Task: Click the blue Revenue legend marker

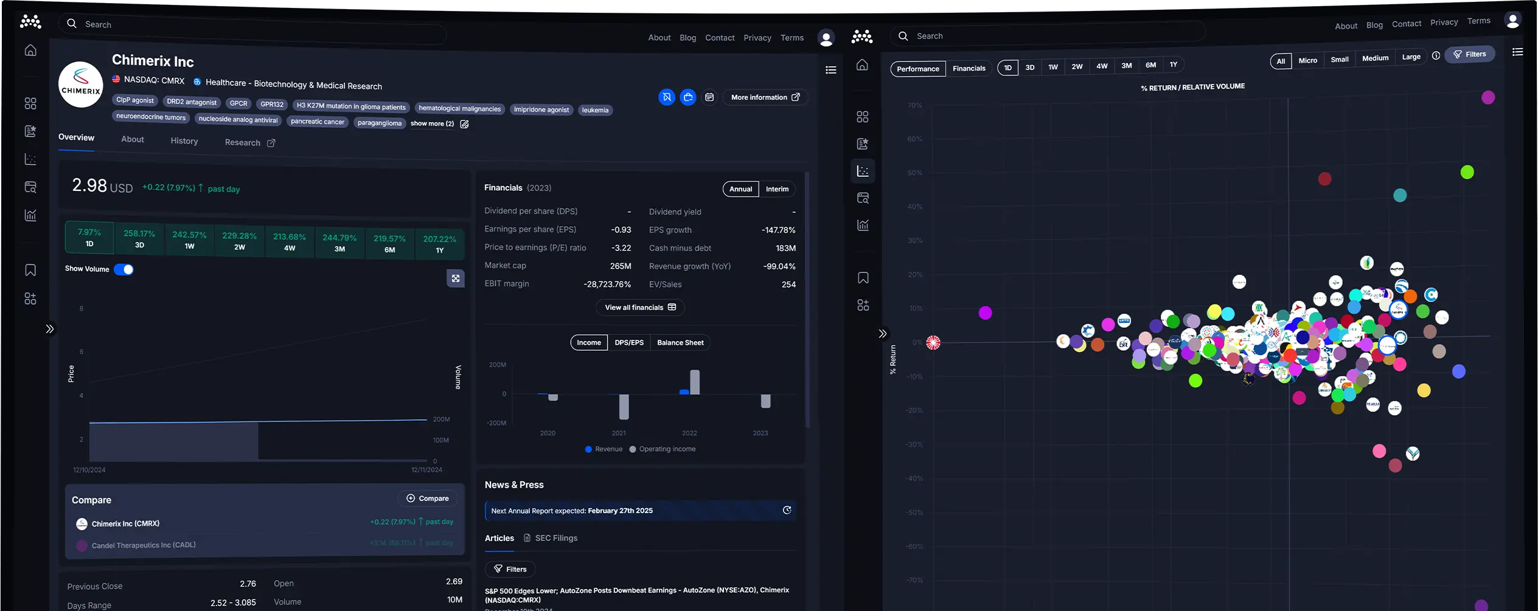Action: [588, 449]
